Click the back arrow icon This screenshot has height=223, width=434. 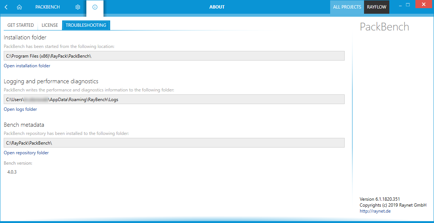point(6,7)
